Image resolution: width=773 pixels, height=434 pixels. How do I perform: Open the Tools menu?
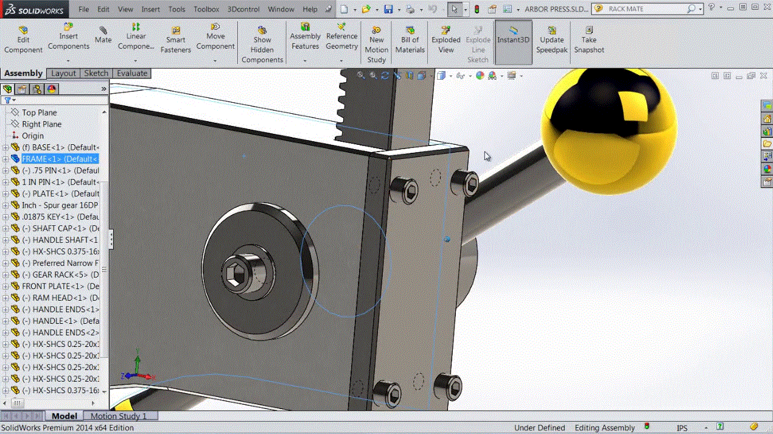click(x=177, y=9)
